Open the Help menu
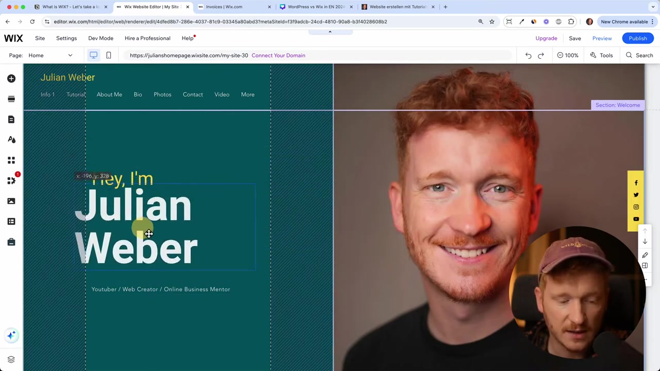 click(x=187, y=38)
